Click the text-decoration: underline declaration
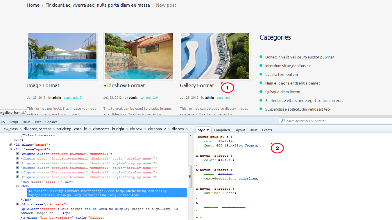The height and width of the screenshot is (220, 392). point(231,179)
